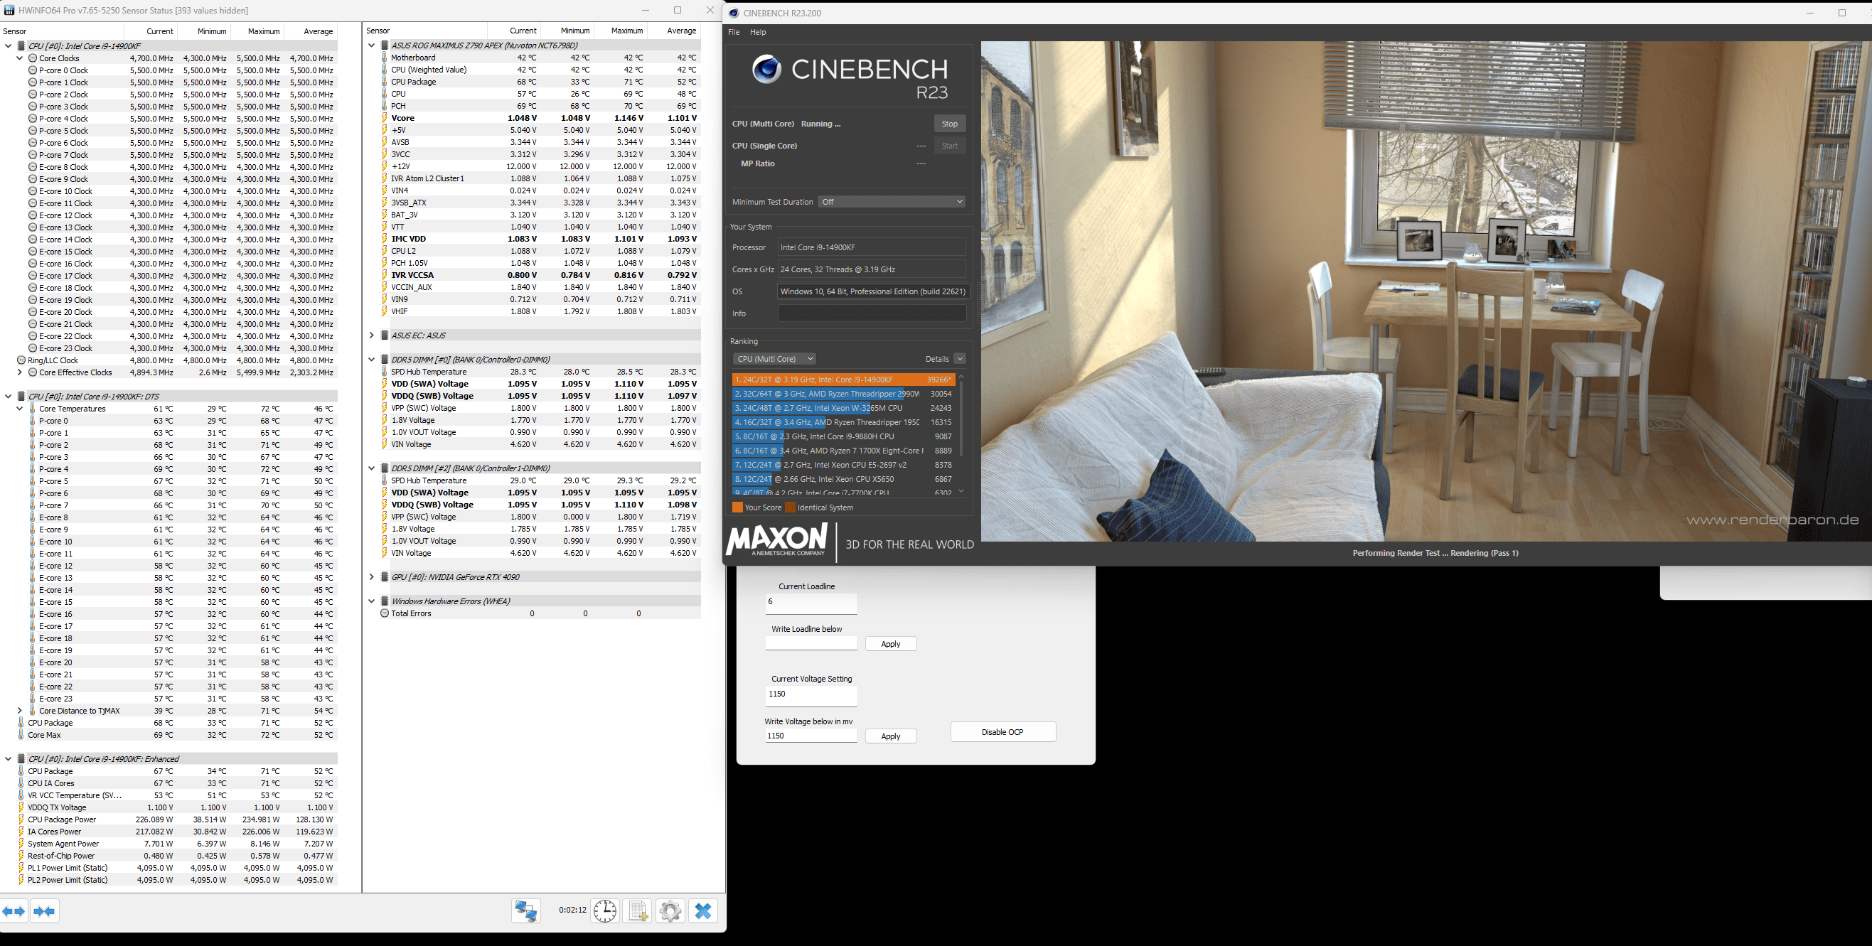
Task: Open HWiNFO sensor settings gear
Action: pos(670,910)
